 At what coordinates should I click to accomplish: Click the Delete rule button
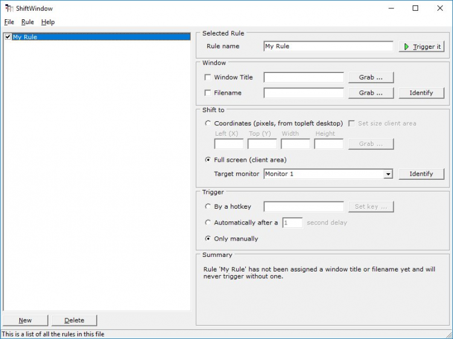pos(74,320)
